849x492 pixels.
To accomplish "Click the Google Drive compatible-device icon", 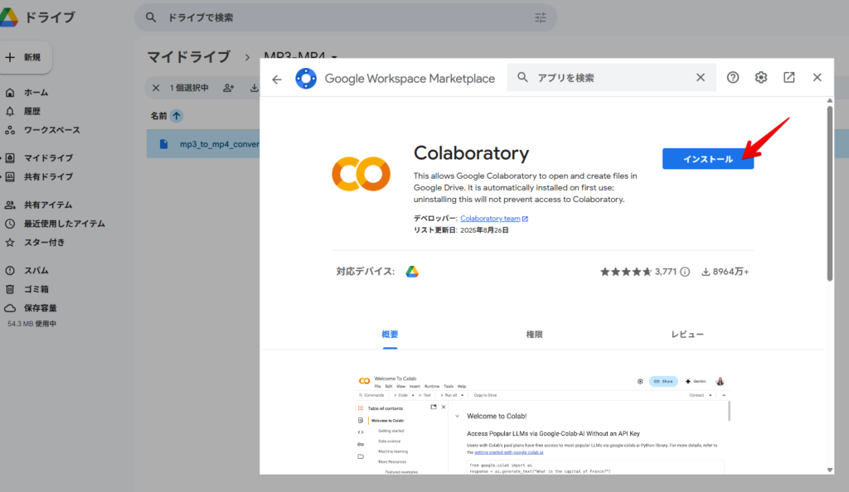I will pyautogui.click(x=412, y=272).
